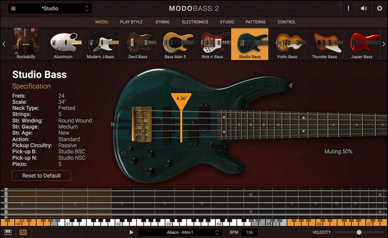Screen dimensions: 388x238
Task: Click the C0 key on the keyboard
Action: pos(18,224)
